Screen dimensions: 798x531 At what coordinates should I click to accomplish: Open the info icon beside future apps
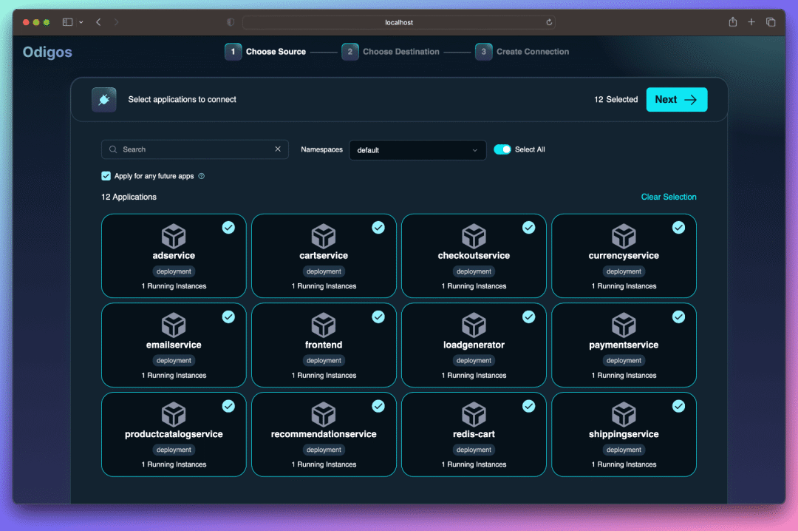pyautogui.click(x=202, y=176)
